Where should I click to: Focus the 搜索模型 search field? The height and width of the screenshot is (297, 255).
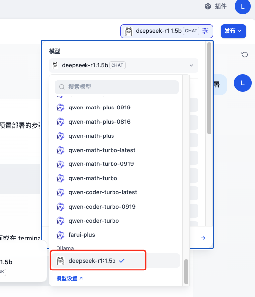point(116,87)
